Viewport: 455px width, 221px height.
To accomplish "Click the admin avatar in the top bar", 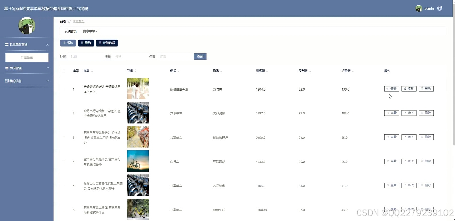I will pos(419,8).
